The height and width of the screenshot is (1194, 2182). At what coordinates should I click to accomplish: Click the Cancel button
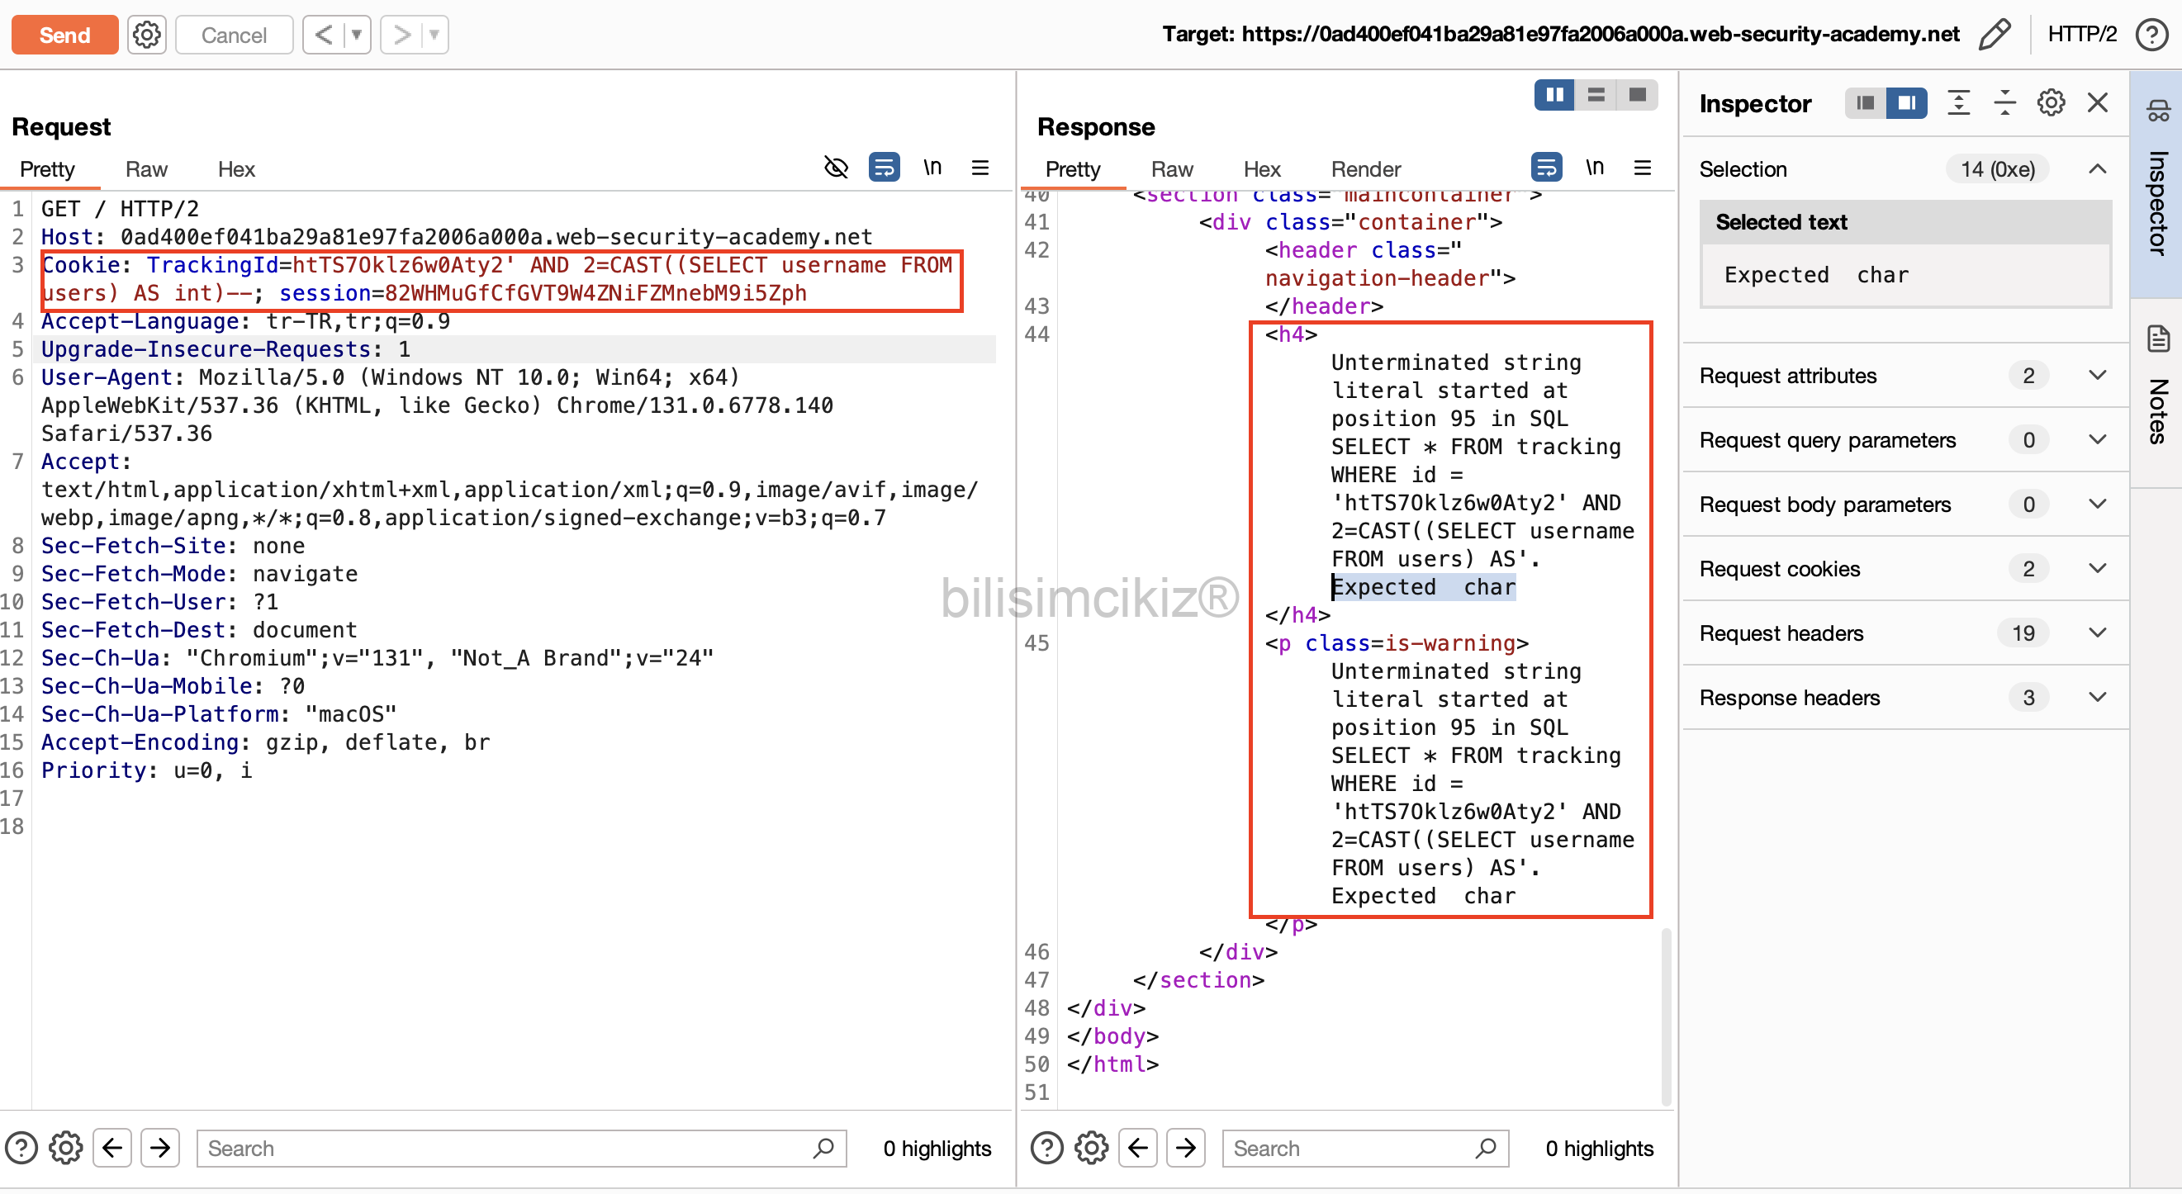(234, 35)
